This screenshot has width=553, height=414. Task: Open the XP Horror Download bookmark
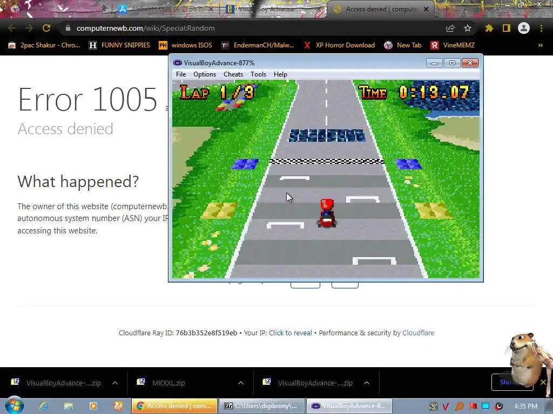tap(339, 45)
